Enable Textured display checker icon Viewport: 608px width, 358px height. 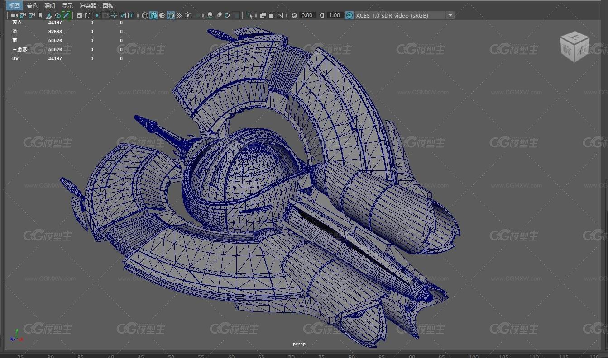179,15
